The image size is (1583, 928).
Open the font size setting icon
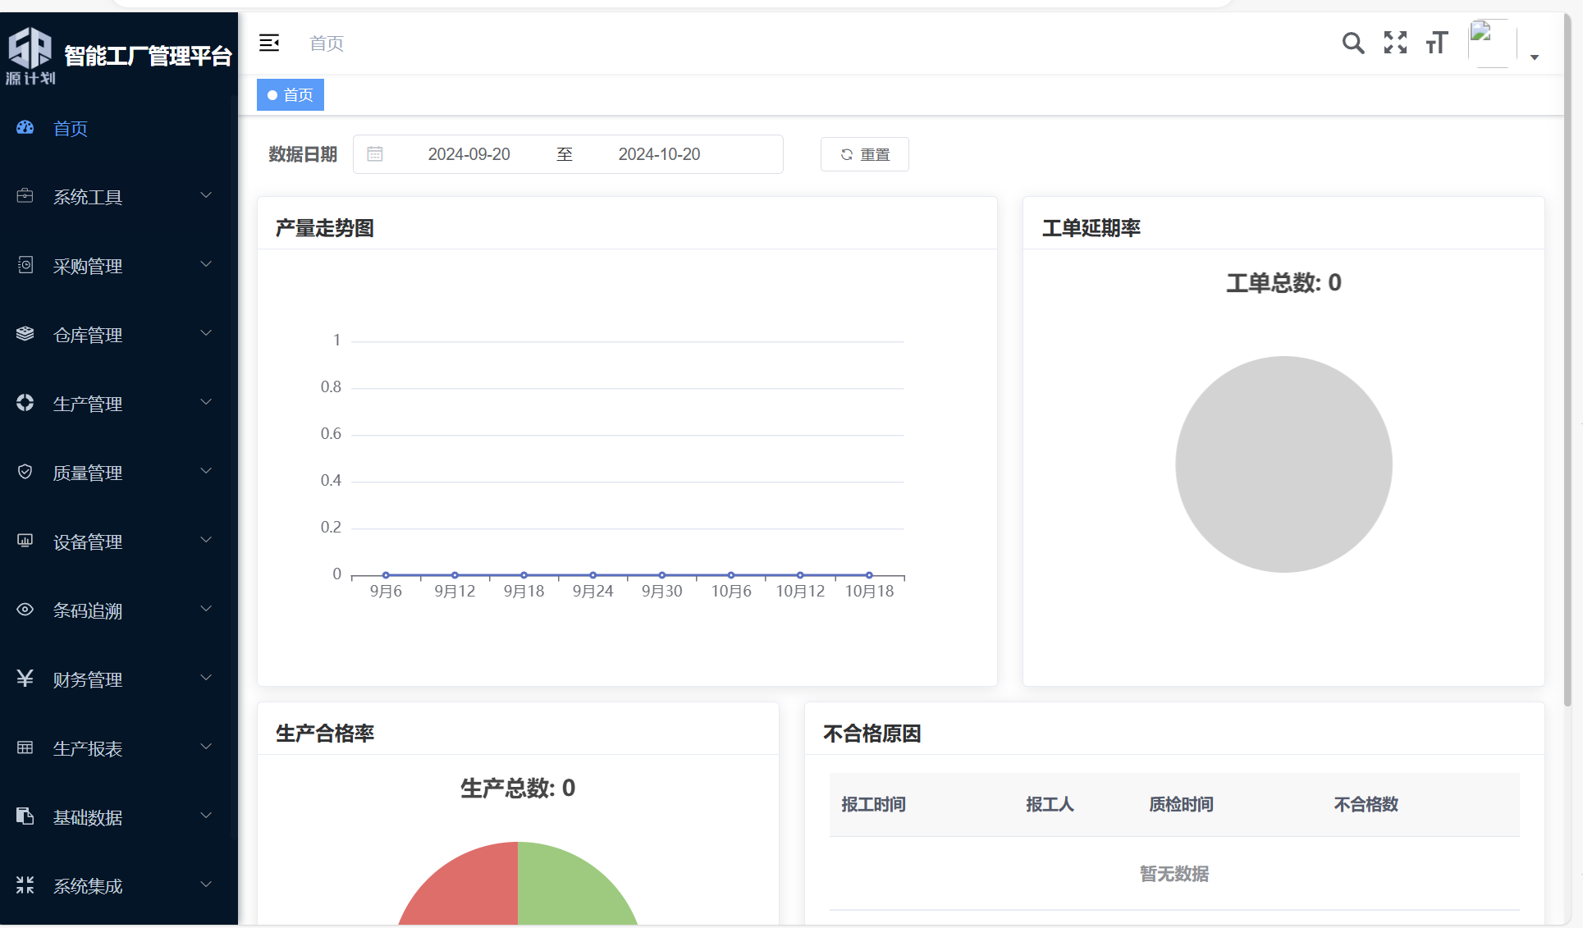tap(1437, 43)
